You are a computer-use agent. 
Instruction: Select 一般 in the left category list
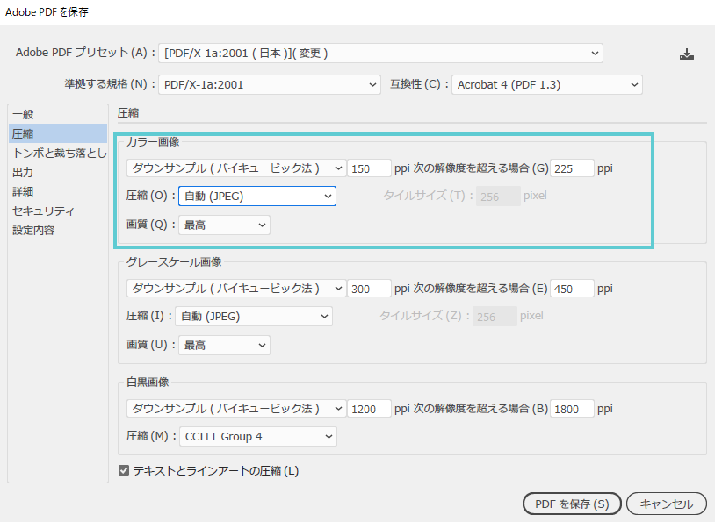click(24, 114)
